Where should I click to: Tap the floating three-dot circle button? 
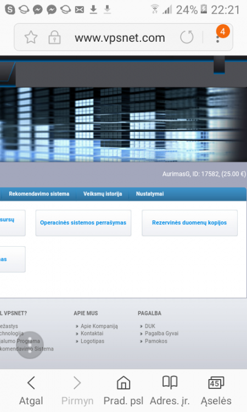30,345
